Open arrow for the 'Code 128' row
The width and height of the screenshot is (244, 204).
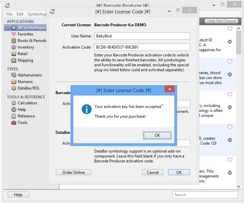230,140
